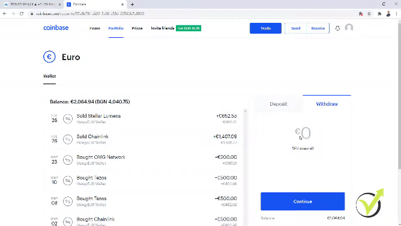
Task: Click transaction icon for May 08 Tezos
Action: 68,201
